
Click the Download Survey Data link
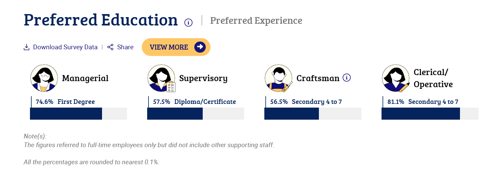pyautogui.click(x=65, y=47)
